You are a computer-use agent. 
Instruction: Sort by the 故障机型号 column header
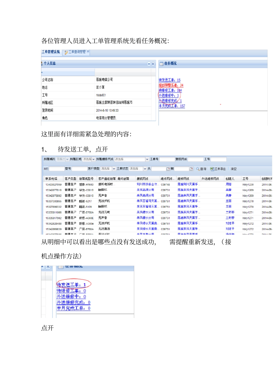pos(87,179)
